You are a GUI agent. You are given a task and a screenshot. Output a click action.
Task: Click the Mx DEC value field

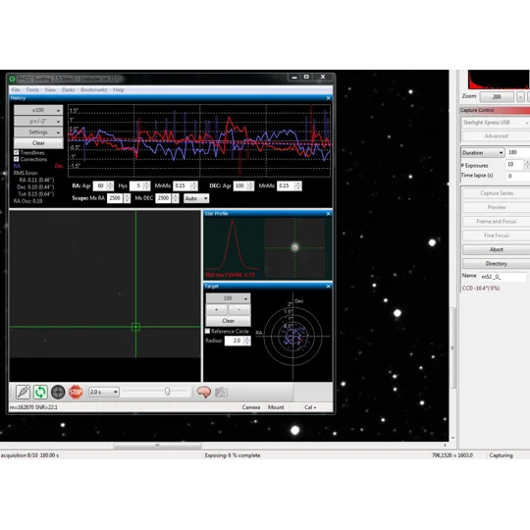tap(164, 198)
